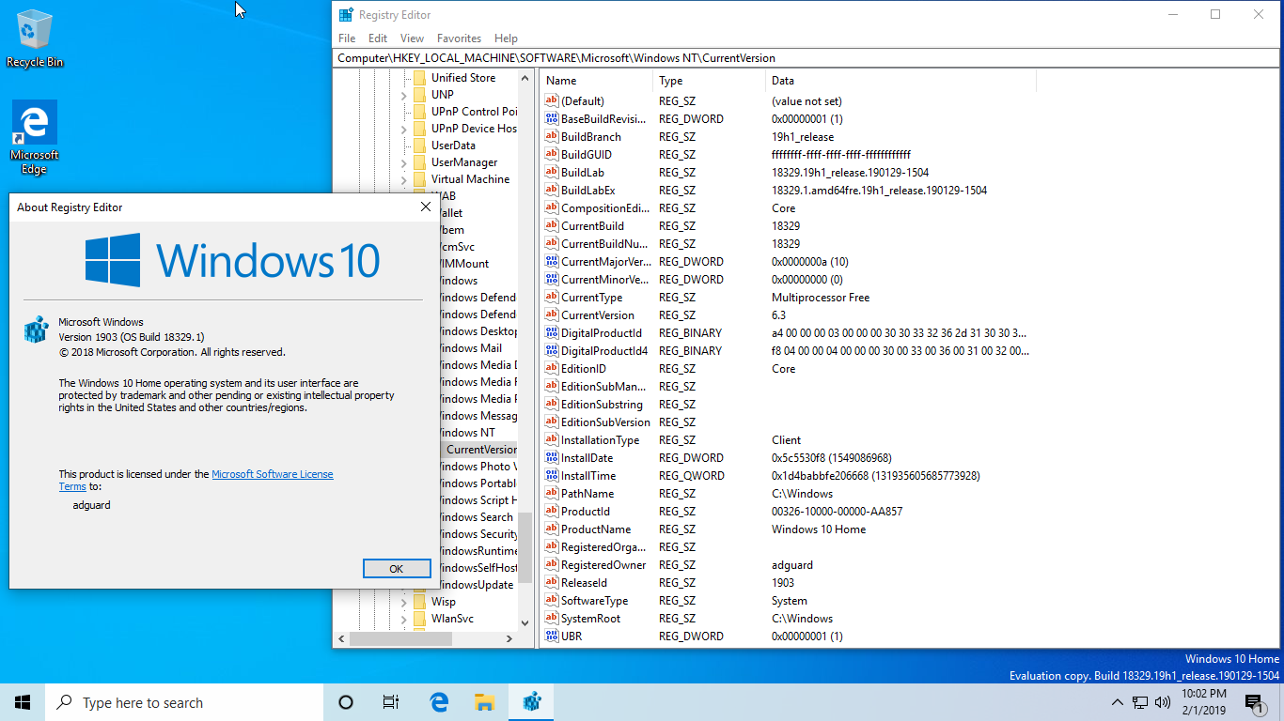Select the InstallationType value row
The height and width of the screenshot is (721, 1284).
pyautogui.click(x=788, y=440)
